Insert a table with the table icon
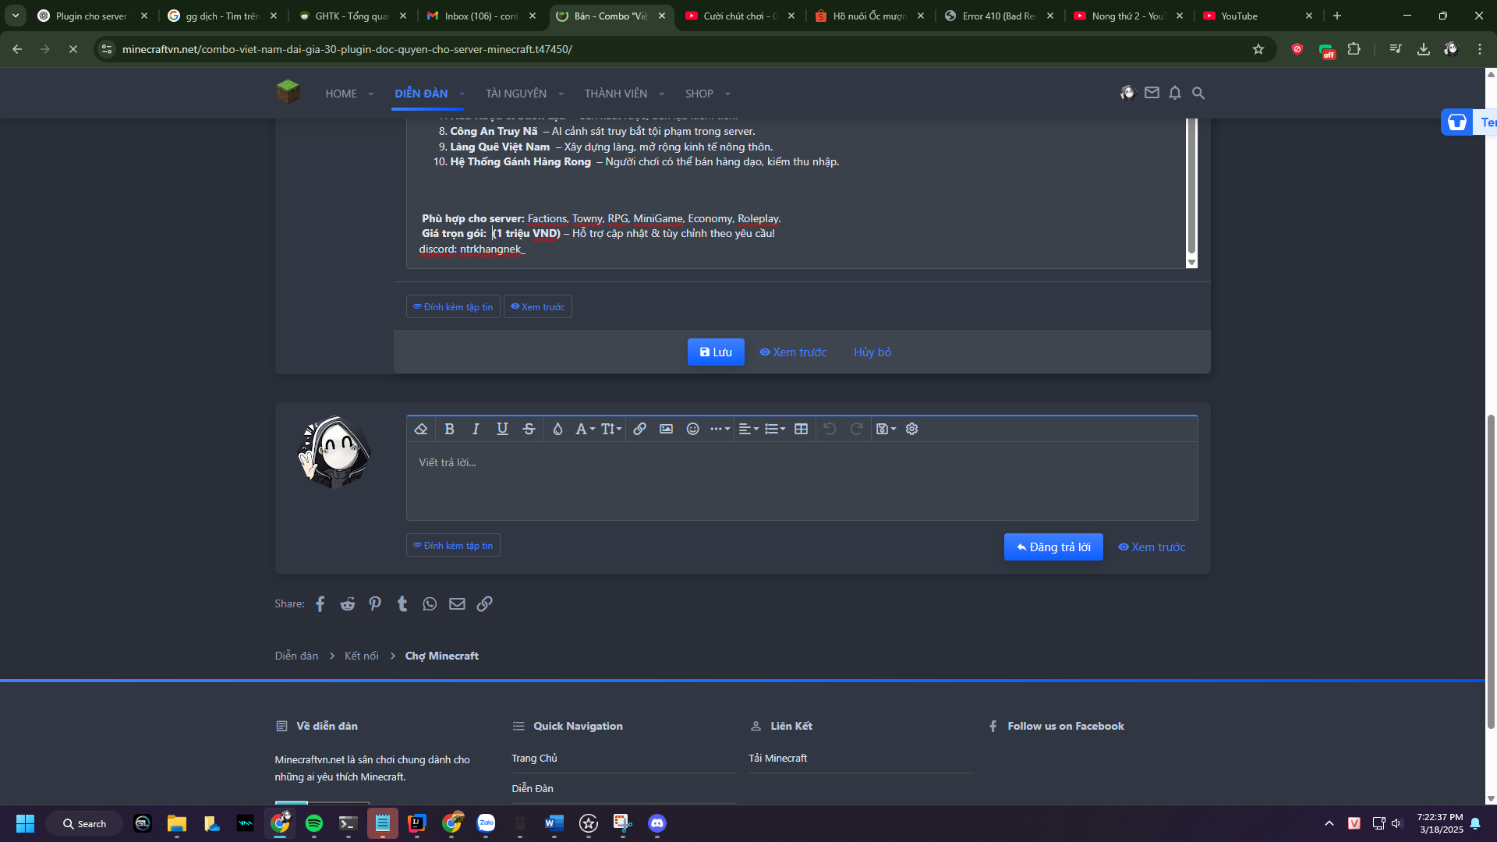The width and height of the screenshot is (1497, 842). (801, 429)
